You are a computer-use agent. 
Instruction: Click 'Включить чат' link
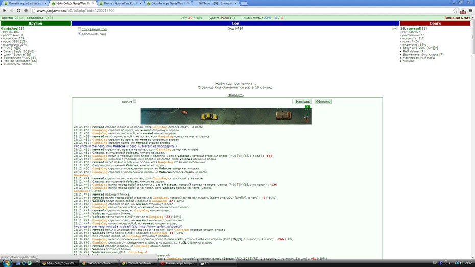click(x=457, y=18)
